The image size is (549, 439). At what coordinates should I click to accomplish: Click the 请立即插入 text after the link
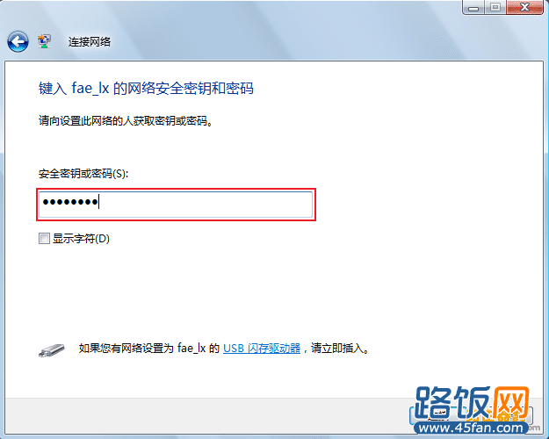340,349
